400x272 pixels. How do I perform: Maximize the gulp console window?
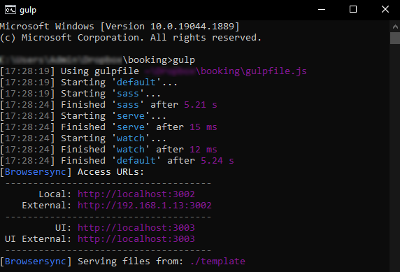point(353,10)
